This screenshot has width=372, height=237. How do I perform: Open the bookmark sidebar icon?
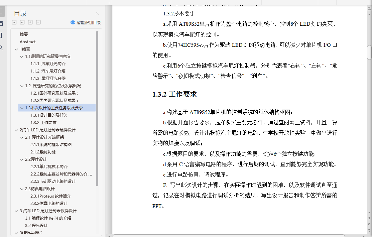(x=1, y=35)
